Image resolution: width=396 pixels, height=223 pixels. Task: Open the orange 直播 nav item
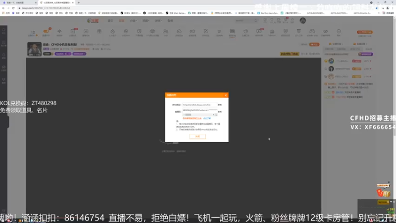tap(121, 21)
